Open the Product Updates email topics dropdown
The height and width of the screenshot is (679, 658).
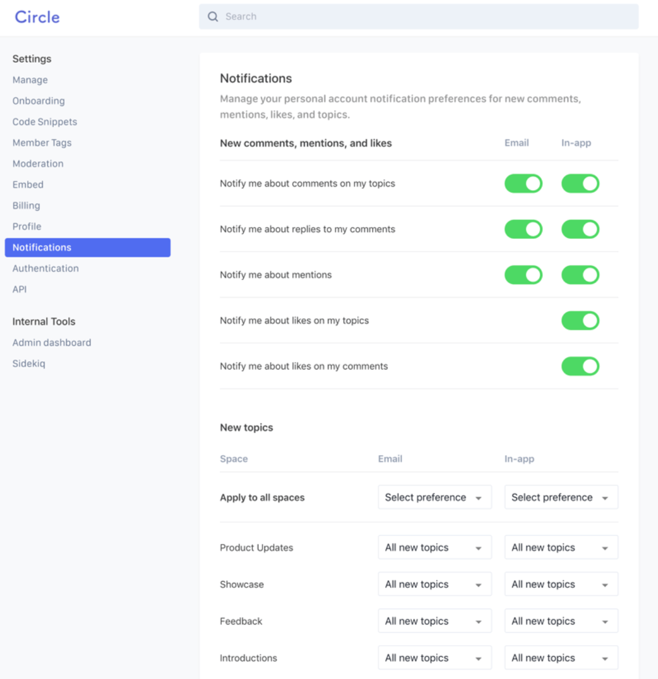(x=434, y=547)
